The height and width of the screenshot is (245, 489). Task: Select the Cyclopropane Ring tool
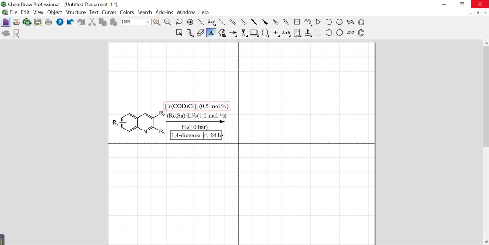318,22
